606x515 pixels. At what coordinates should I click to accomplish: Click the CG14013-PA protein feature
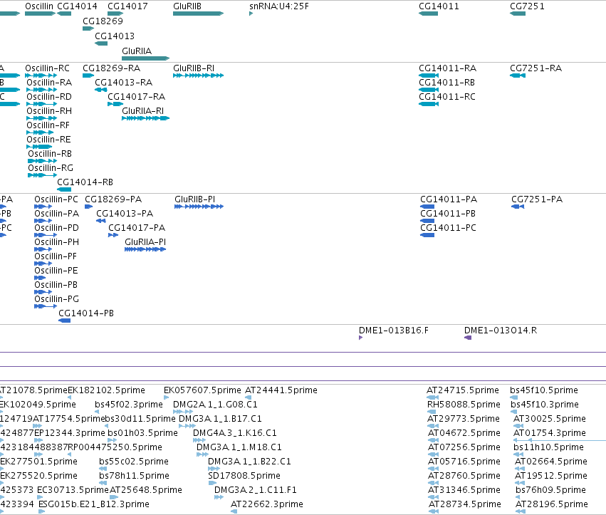tap(101, 221)
